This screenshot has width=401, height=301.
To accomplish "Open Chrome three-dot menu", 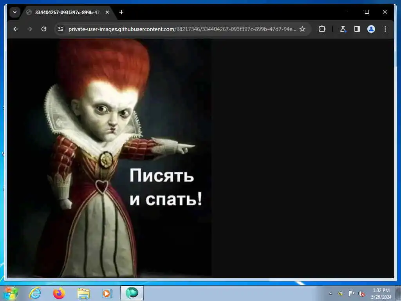I will [385, 29].
